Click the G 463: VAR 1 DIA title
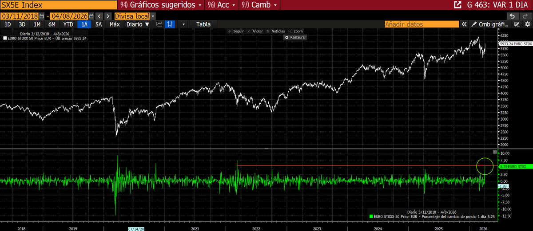 pos(498,5)
